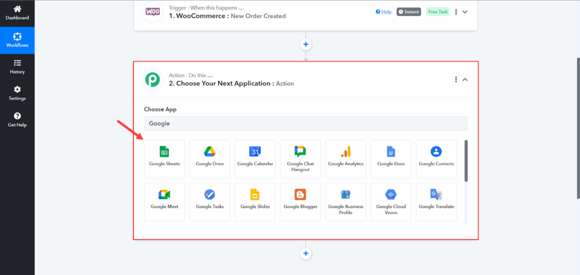
Task: Click the Free Task badge
Action: 438,12
